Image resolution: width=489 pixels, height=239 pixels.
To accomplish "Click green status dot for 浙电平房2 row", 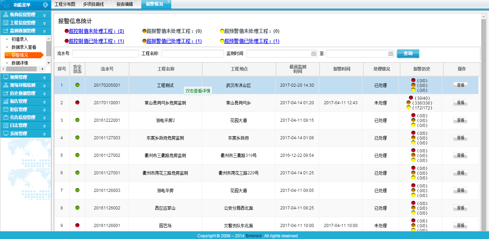I will click(x=77, y=120).
